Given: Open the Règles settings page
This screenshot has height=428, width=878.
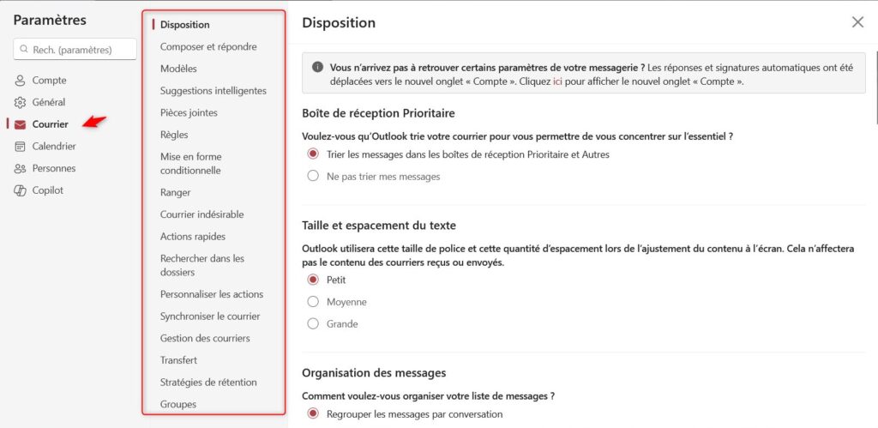Looking at the screenshot, I should (174, 135).
